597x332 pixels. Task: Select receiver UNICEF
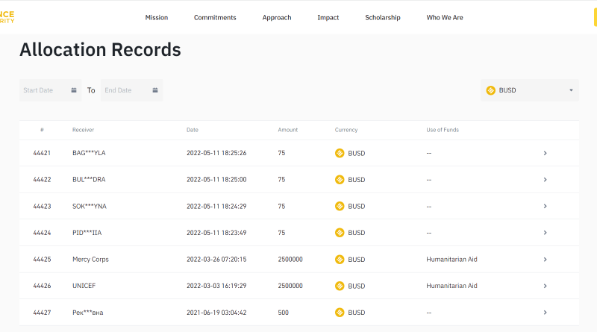(84, 286)
